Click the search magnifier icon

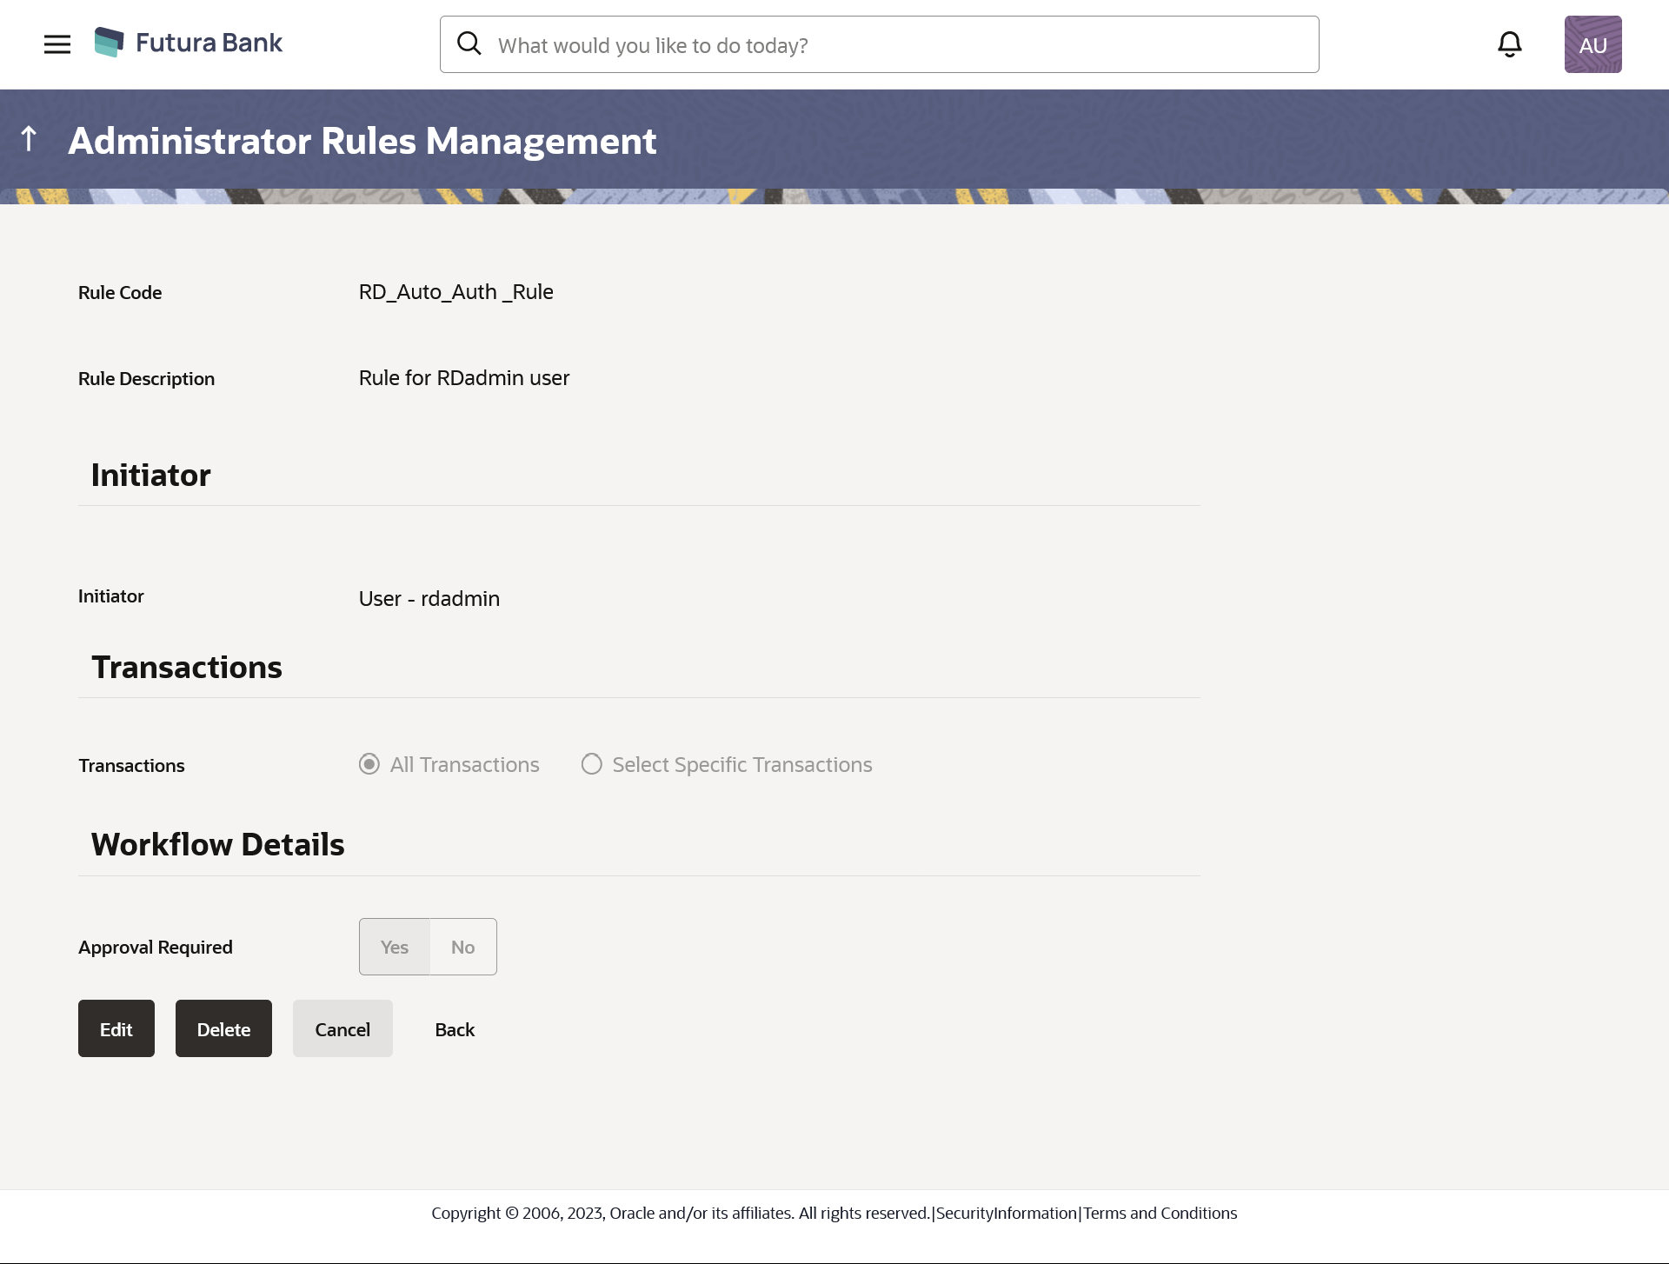[x=469, y=43]
